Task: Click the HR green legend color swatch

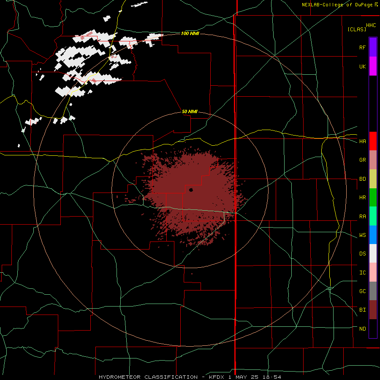Action: pyautogui.click(x=373, y=198)
